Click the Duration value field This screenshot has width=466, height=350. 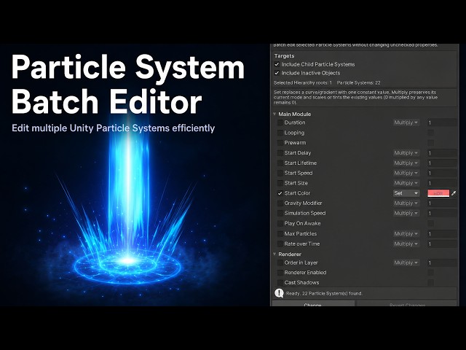coord(442,122)
